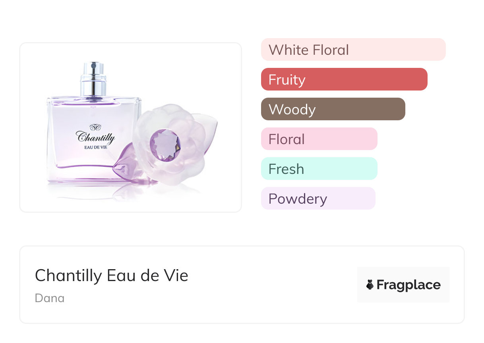The height and width of the screenshot is (343, 484).
Task: Click the EAU DE VIE text on bottle
Action: (95, 148)
